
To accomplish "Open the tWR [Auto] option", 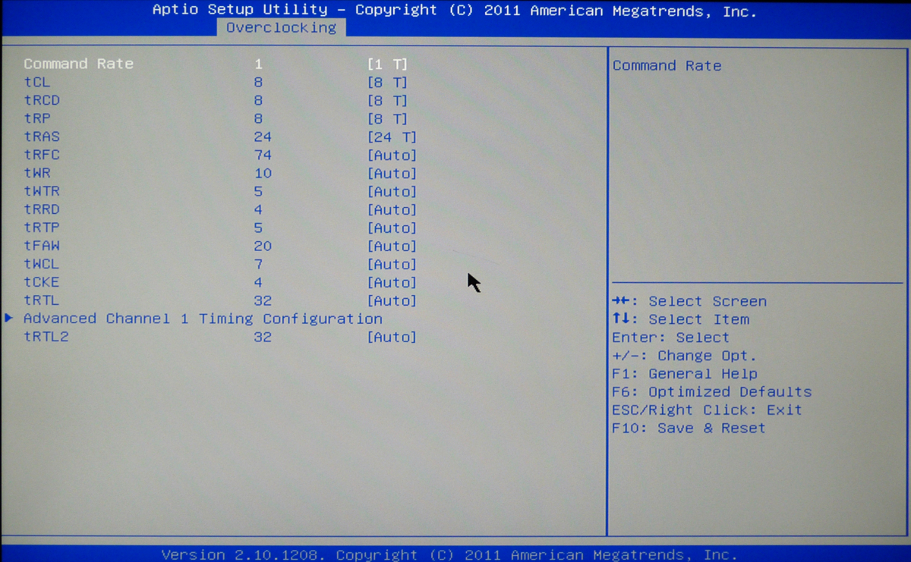I will (x=392, y=174).
